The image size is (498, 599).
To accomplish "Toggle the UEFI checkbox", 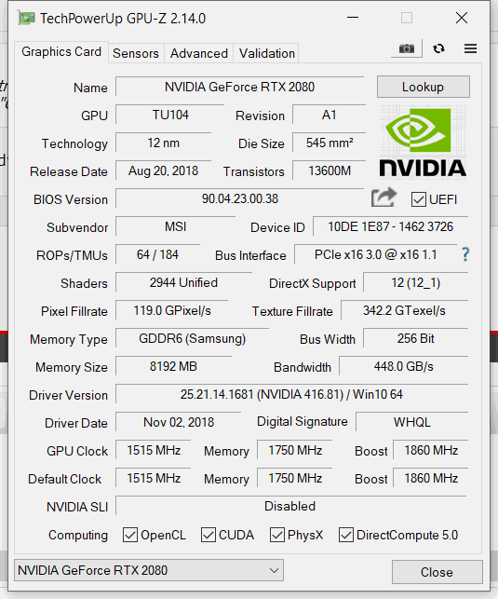I will click(x=418, y=199).
